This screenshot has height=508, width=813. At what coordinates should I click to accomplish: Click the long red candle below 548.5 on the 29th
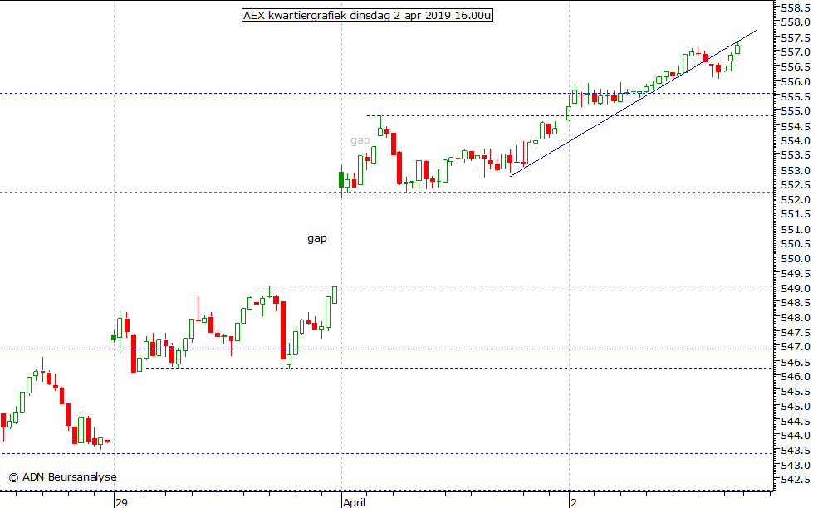[283, 330]
